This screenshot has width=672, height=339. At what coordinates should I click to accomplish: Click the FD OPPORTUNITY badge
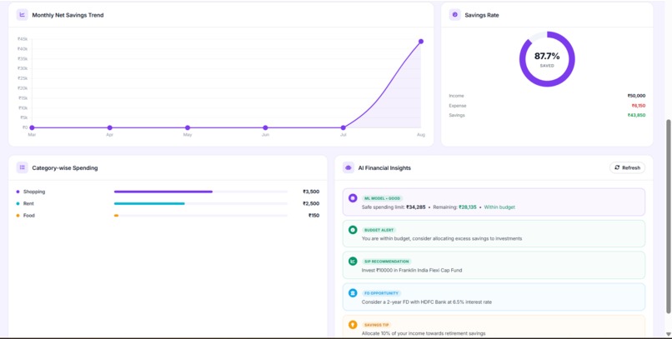tap(381, 294)
